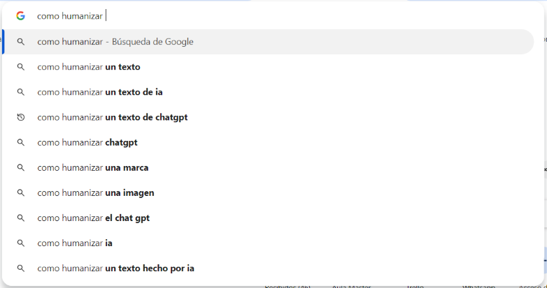
Task: Click magnifier icon next to 'una marca'
Action: pyautogui.click(x=21, y=167)
